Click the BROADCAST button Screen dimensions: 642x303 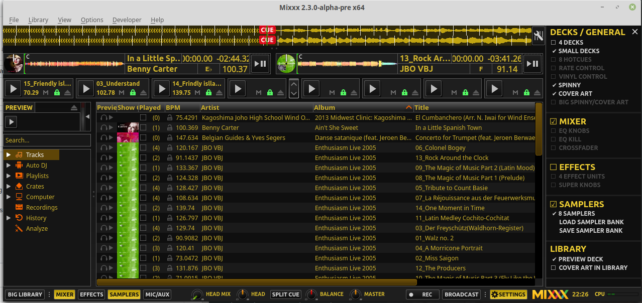click(461, 294)
